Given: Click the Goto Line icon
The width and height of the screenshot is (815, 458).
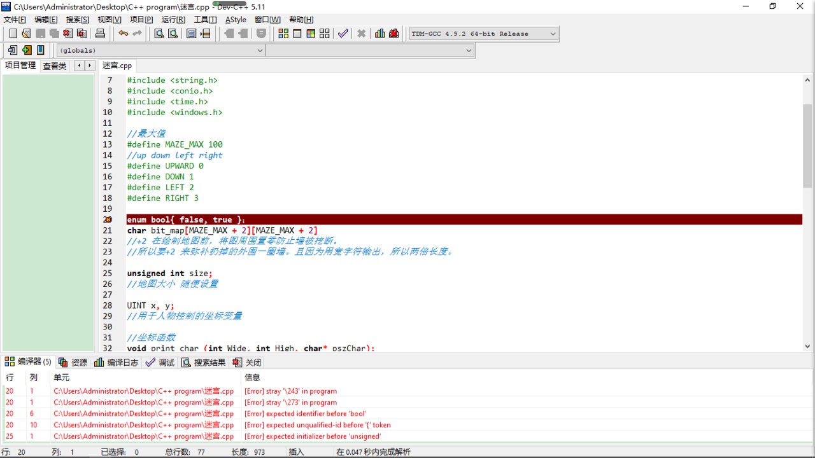Looking at the screenshot, I should tap(205, 34).
